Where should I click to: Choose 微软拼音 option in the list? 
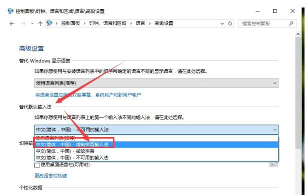pyautogui.click(x=156, y=151)
